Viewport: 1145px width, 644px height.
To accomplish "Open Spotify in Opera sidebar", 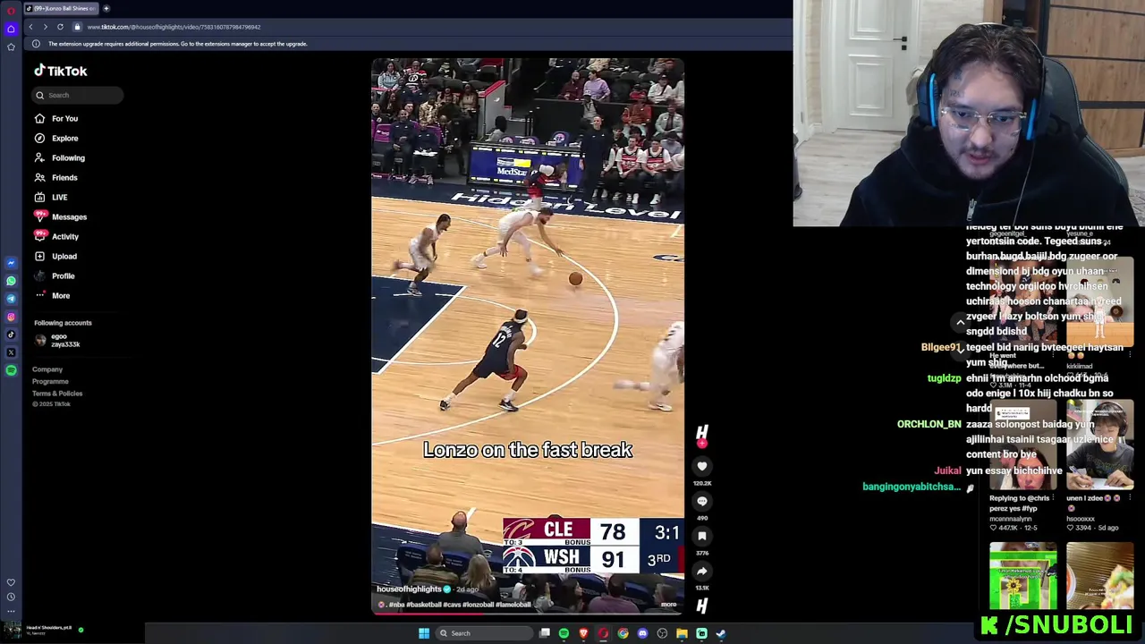I will (11, 370).
